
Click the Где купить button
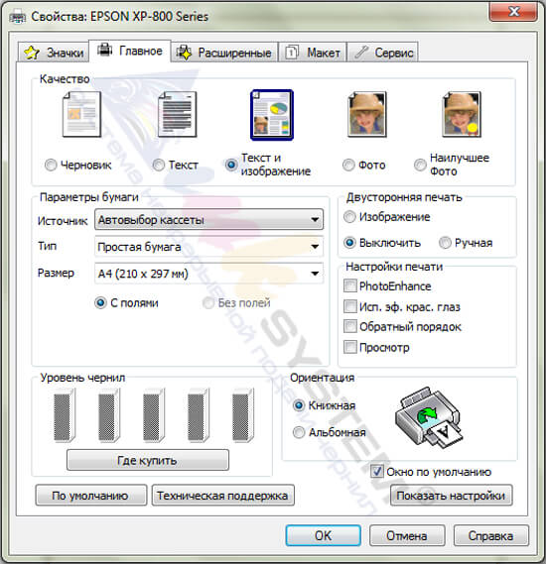[x=148, y=460]
